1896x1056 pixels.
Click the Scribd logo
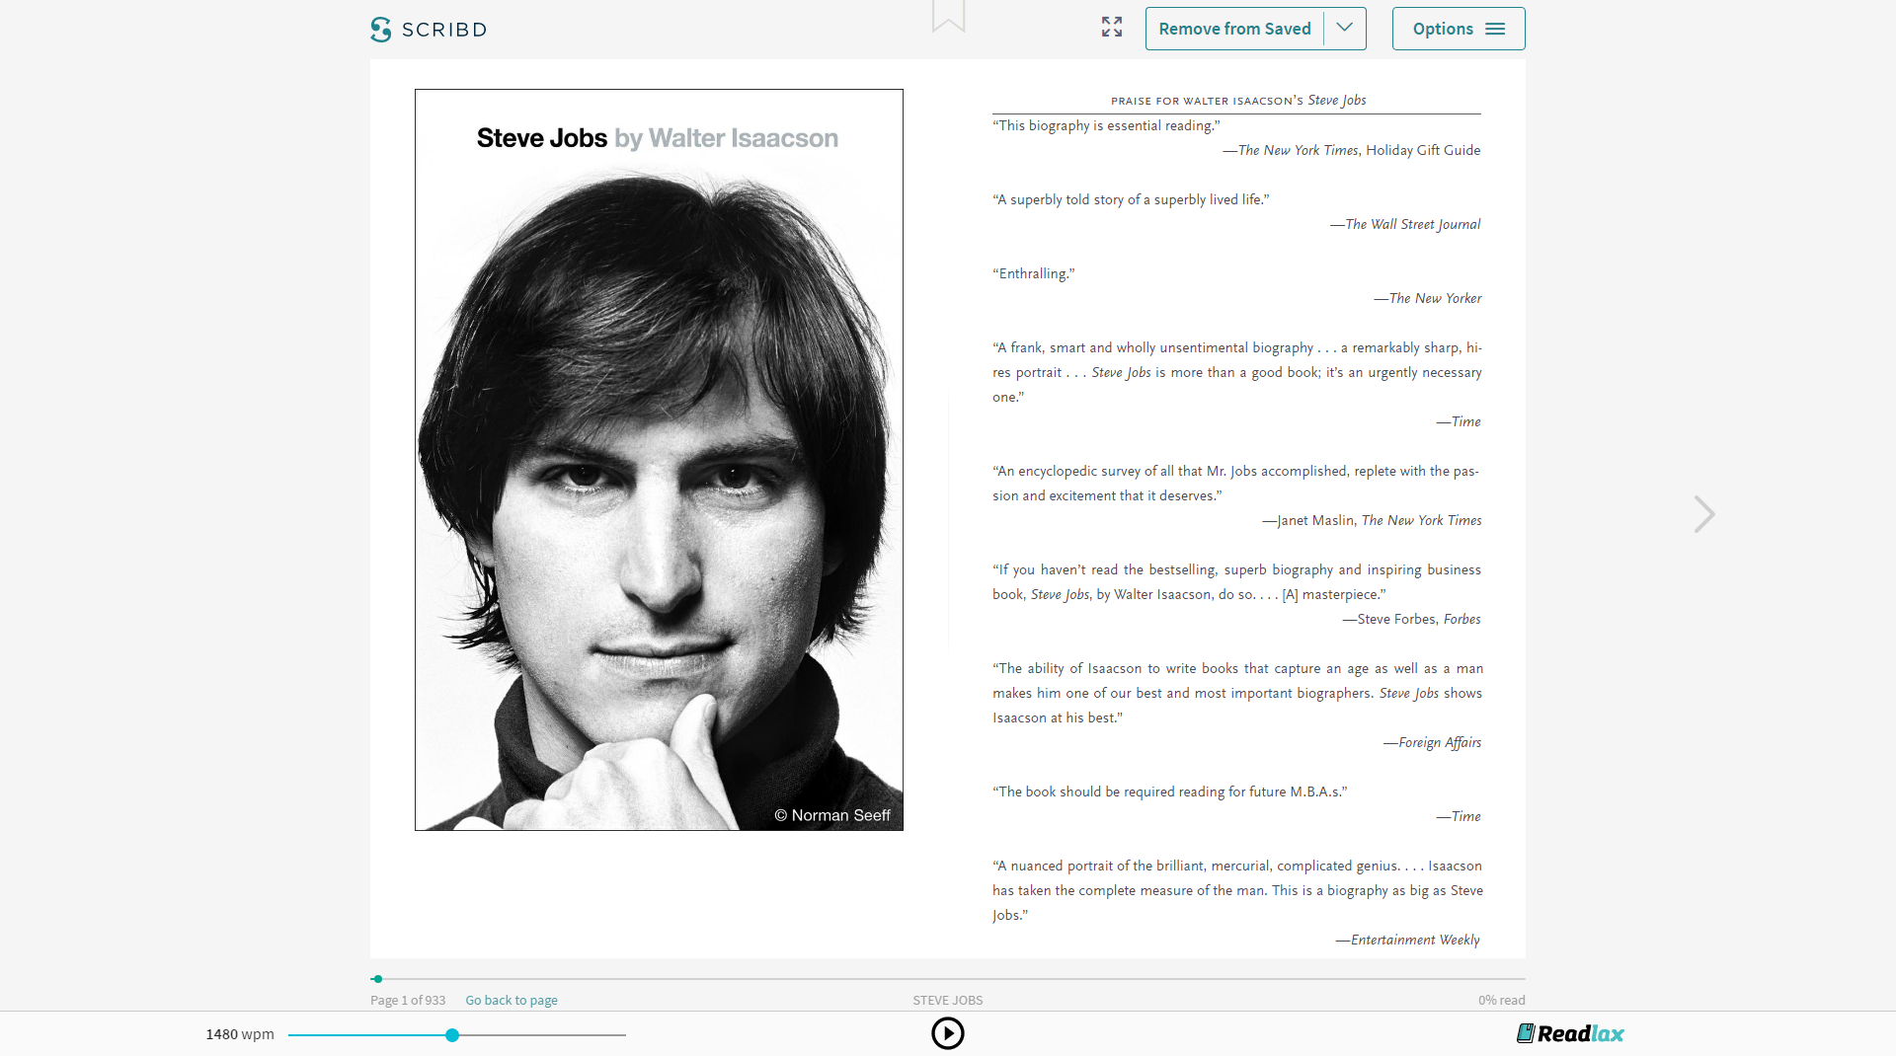click(x=428, y=29)
